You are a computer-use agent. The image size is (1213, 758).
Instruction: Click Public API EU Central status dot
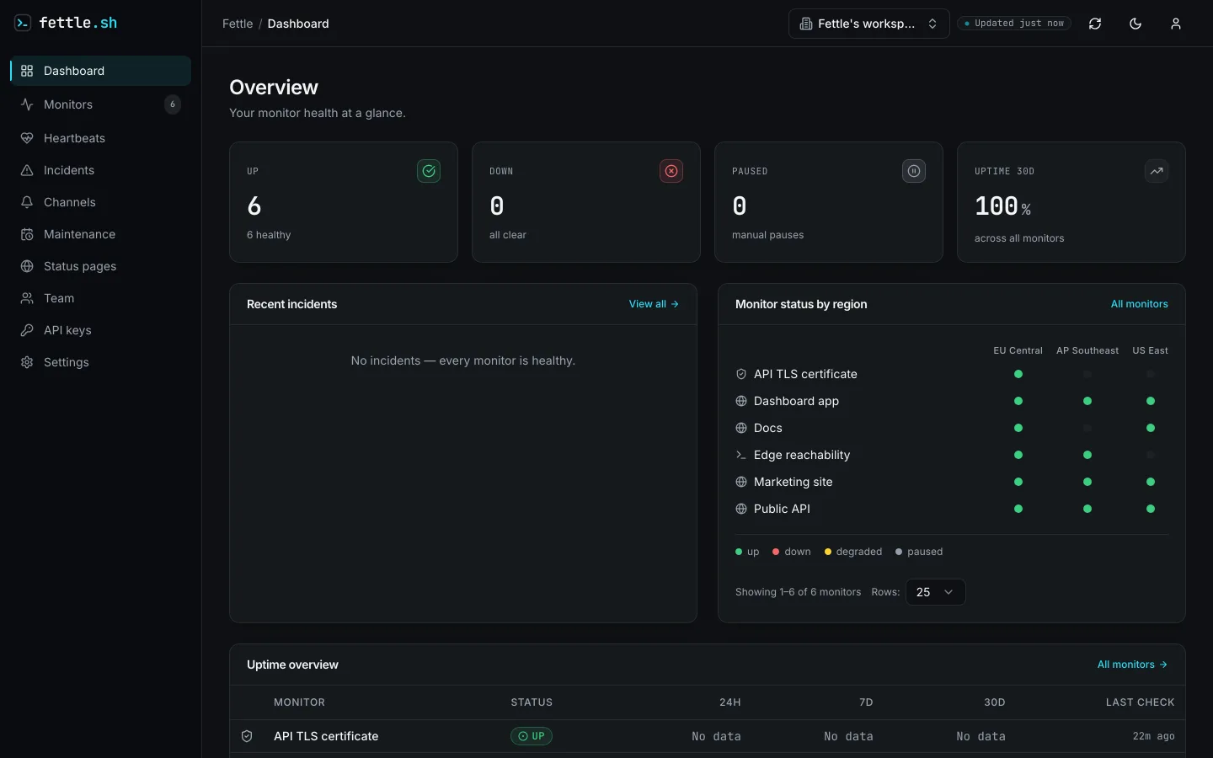coord(1018,509)
